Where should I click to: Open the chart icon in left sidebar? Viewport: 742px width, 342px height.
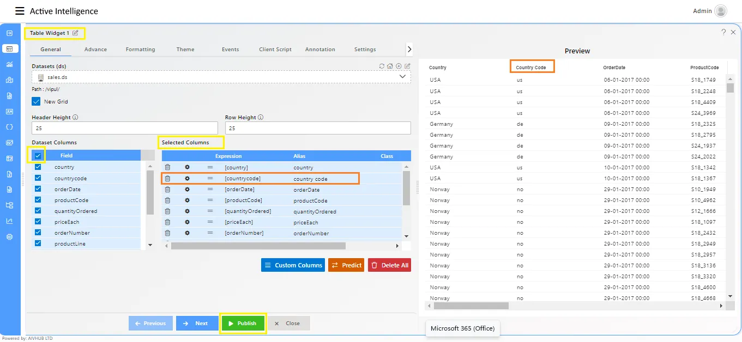9,64
